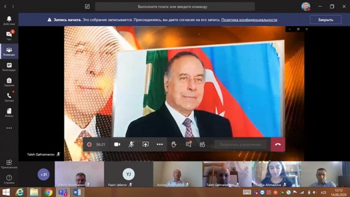Raise hand in the meeting toolbar
The image size is (350, 197).
click(174, 144)
